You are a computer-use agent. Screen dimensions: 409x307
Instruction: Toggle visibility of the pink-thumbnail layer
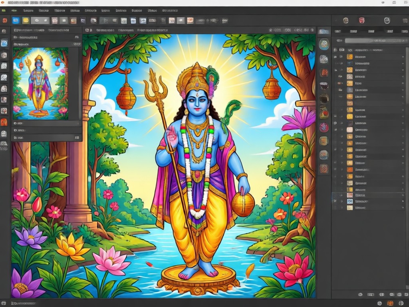coord(336,130)
